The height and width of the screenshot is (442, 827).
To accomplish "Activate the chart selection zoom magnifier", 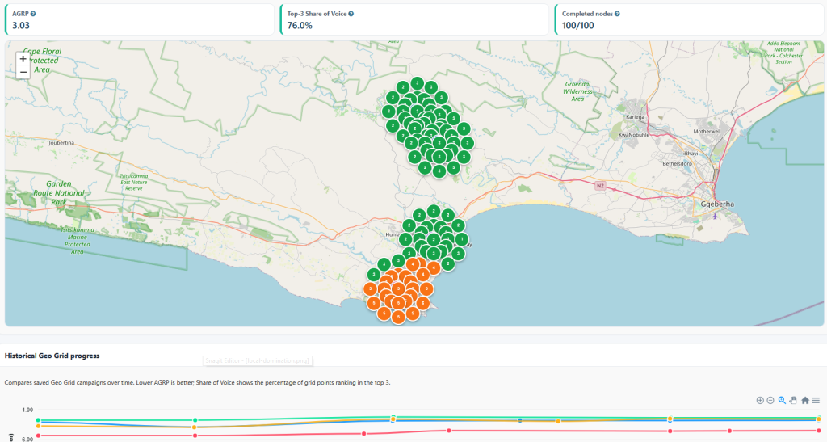I will [782, 400].
